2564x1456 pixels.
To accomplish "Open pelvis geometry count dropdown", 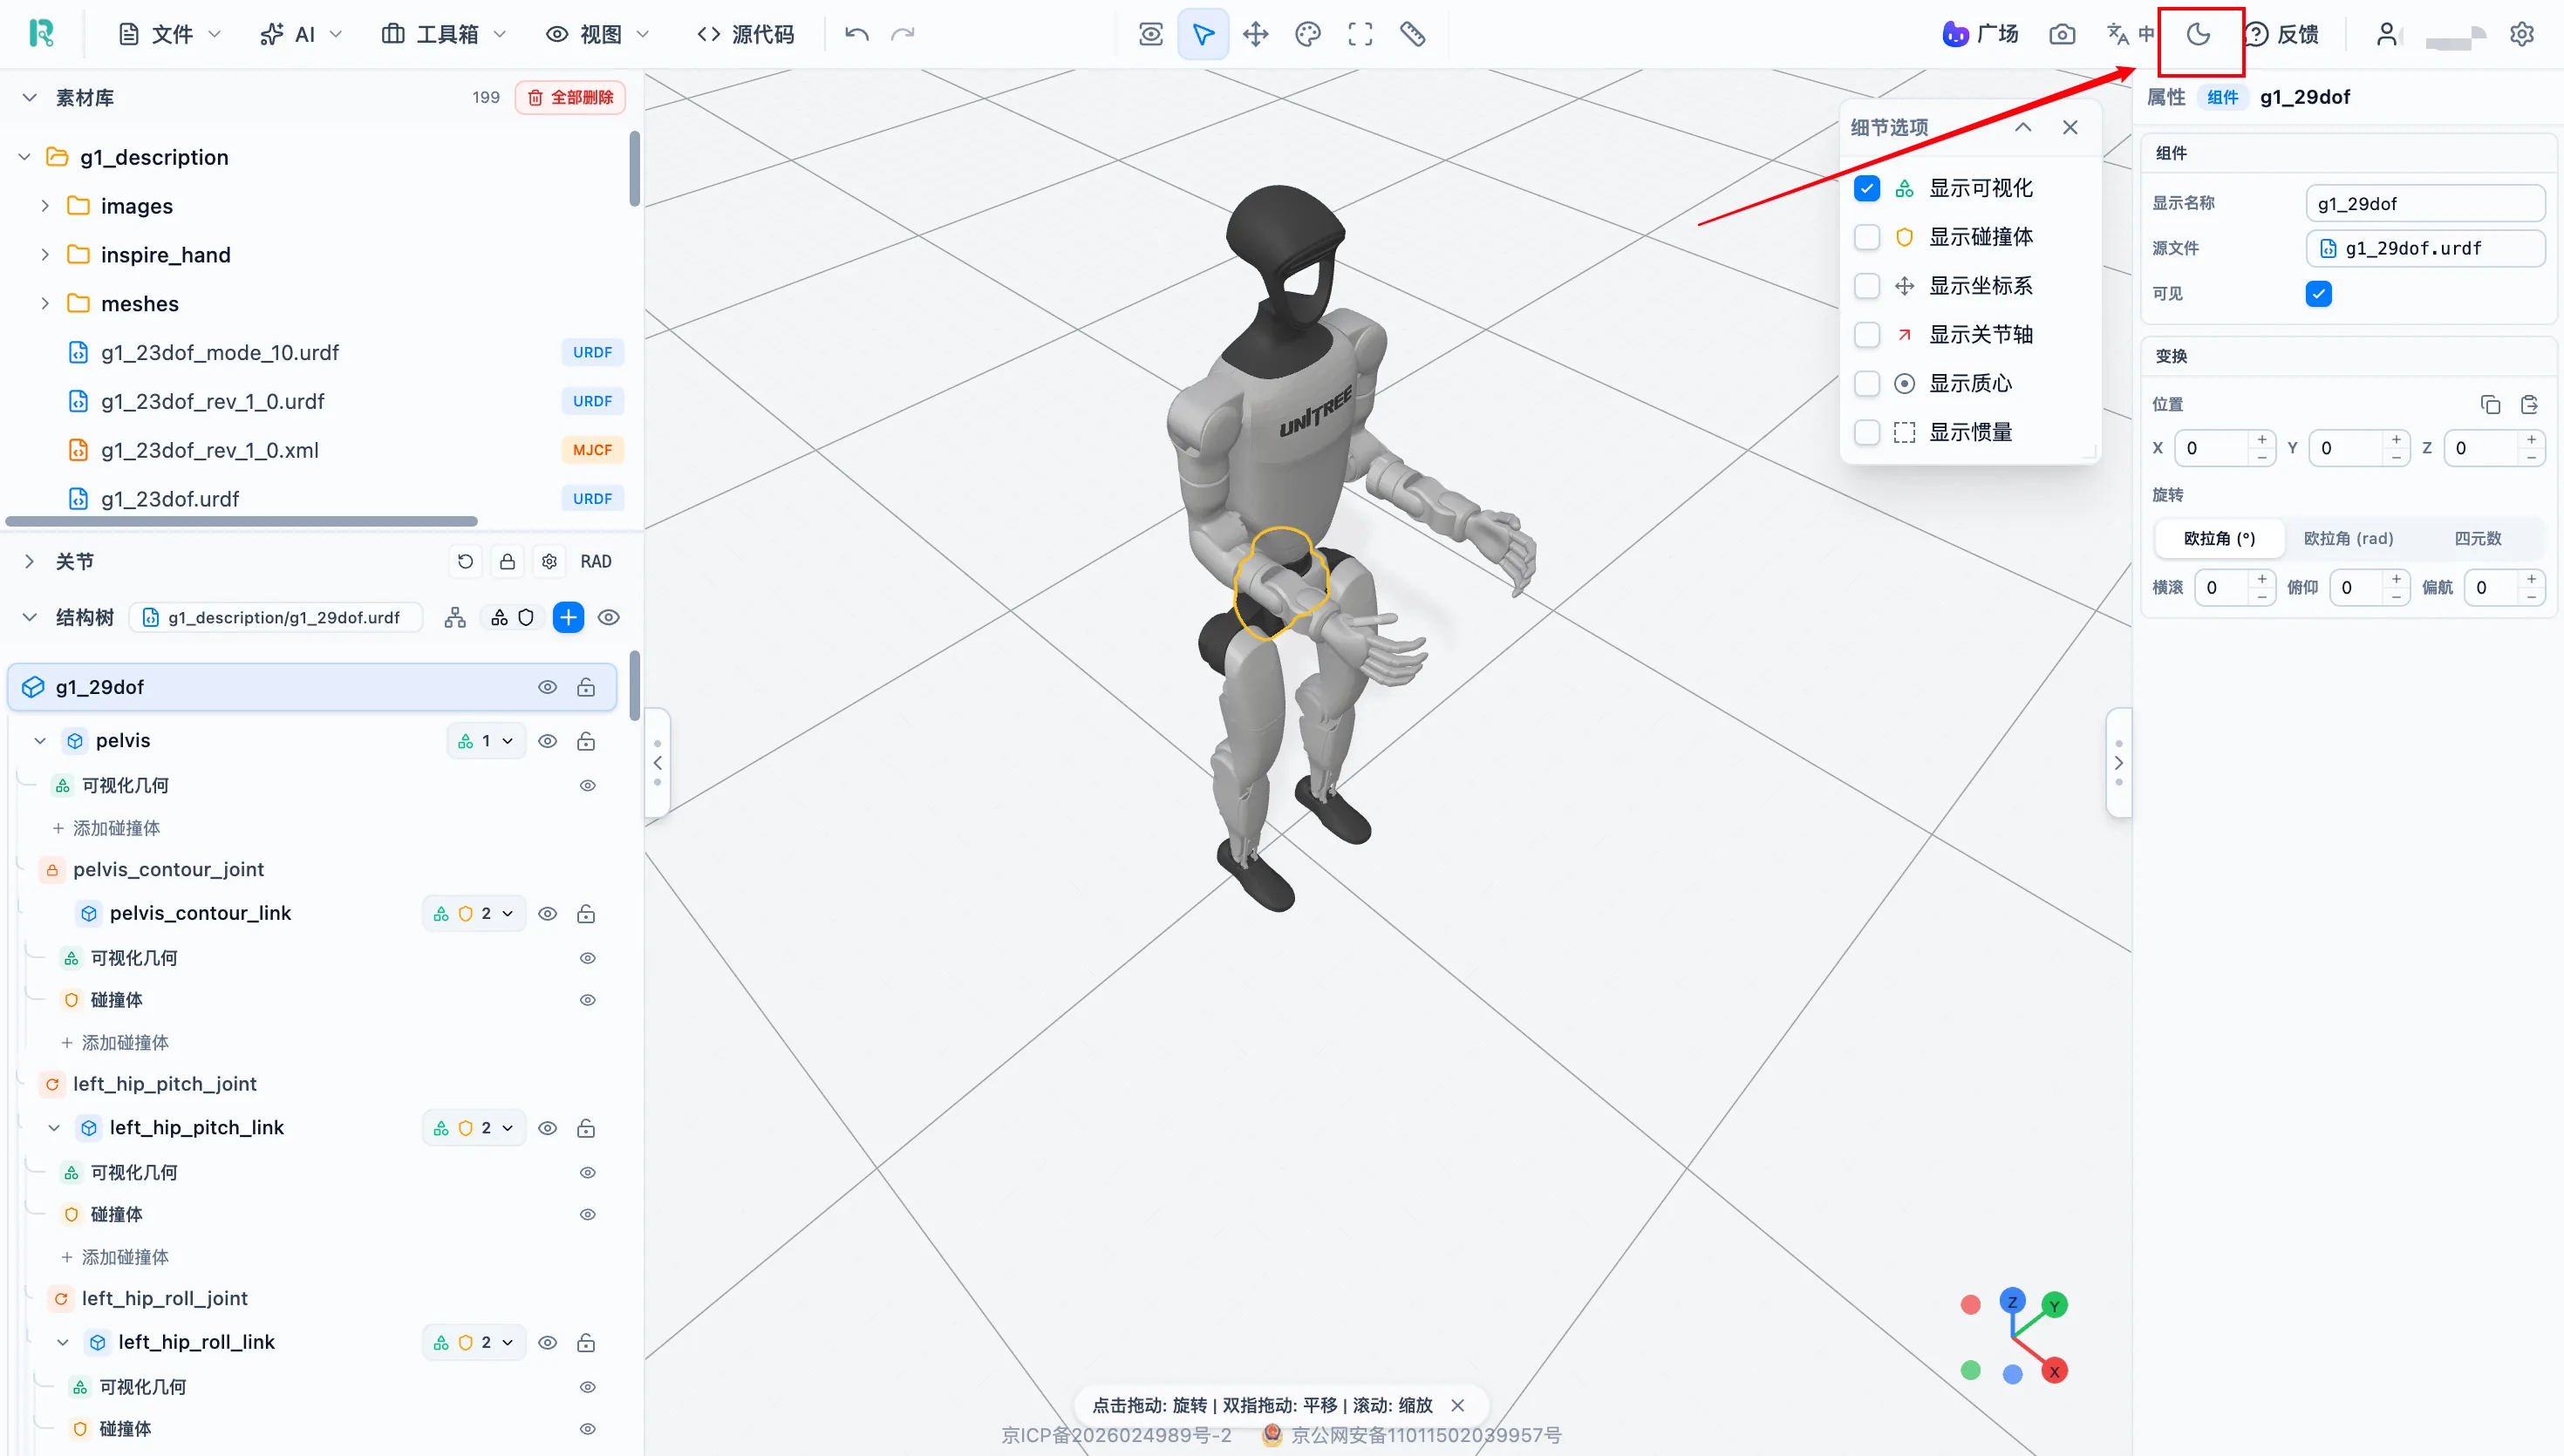I will click(x=486, y=741).
